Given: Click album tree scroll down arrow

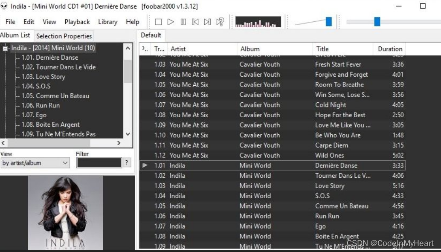Looking at the screenshot, I should point(128,134).
